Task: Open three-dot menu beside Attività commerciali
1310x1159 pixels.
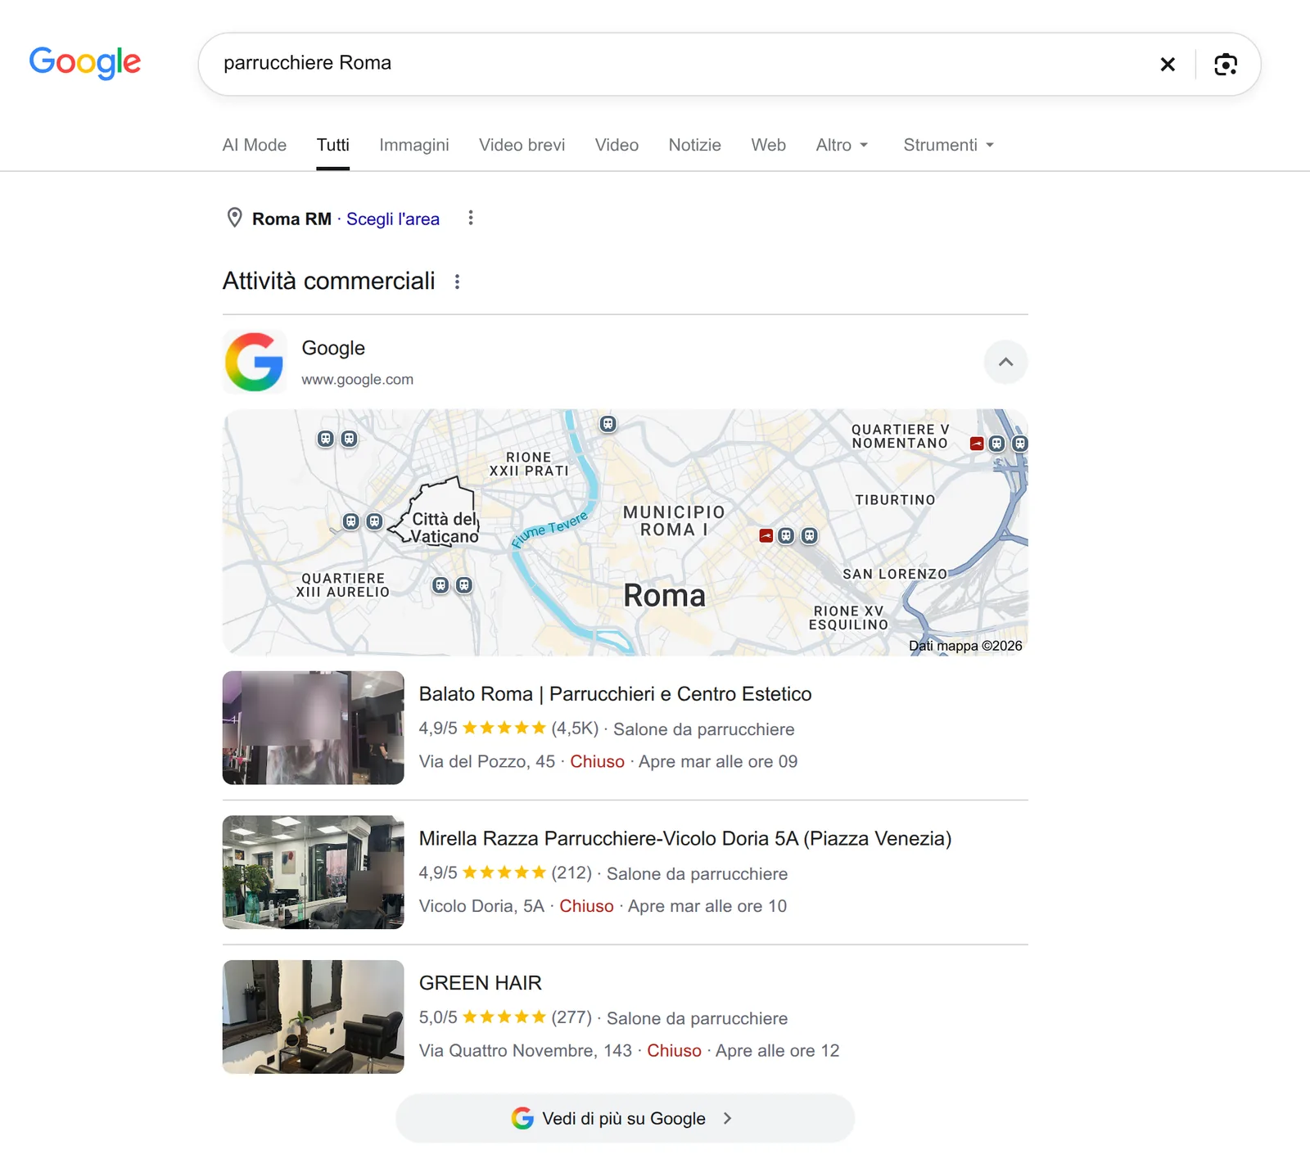Action: click(457, 282)
